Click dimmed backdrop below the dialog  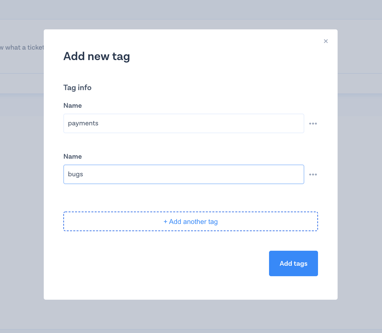(x=190, y=315)
